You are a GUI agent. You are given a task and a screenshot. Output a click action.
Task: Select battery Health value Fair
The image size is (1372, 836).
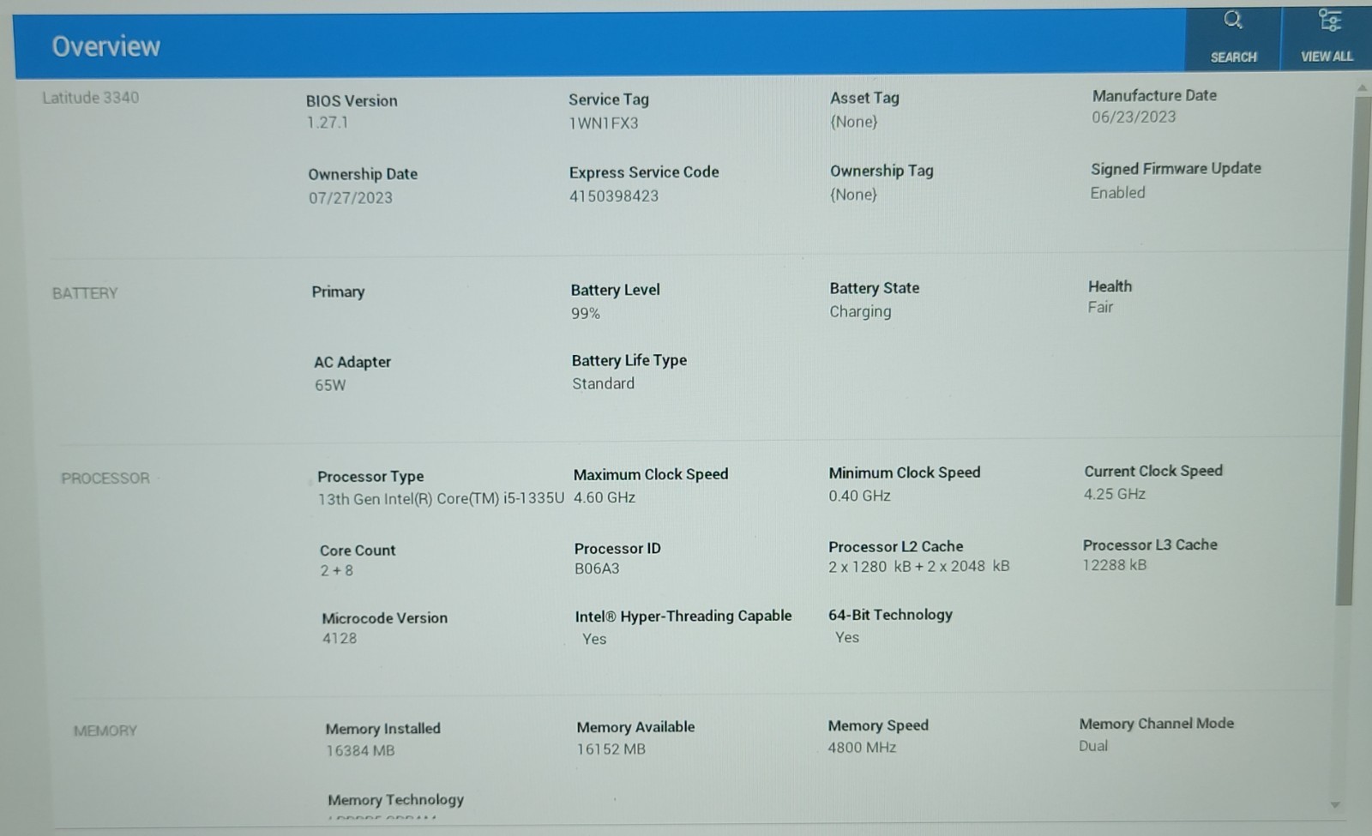click(x=1100, y=307)
